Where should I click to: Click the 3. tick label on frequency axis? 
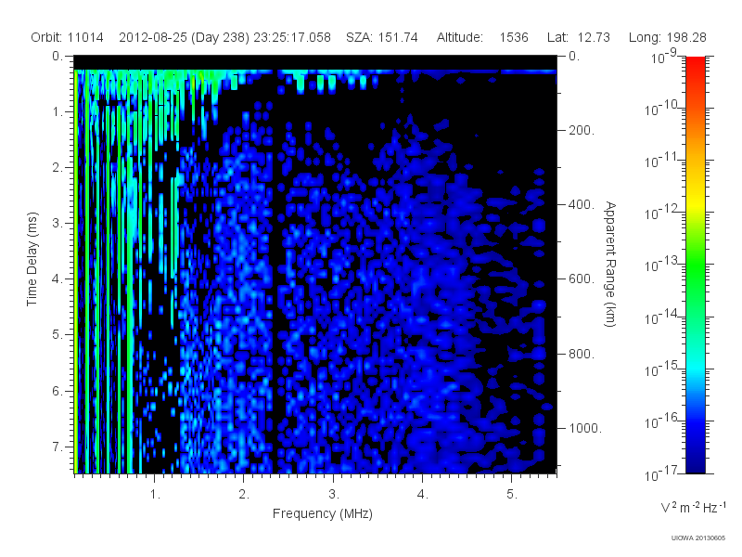[334, 495]
